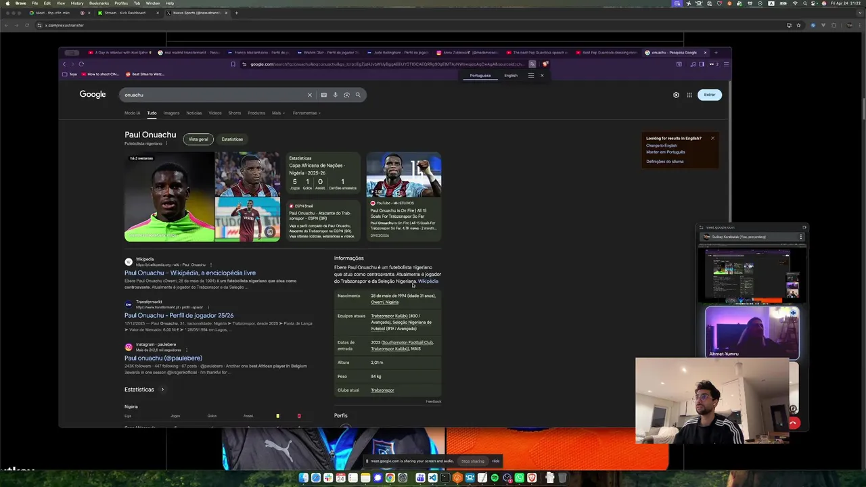866x487 pixels.
Task: Launch Safari from the Dock
Action: tap(316, 478)
